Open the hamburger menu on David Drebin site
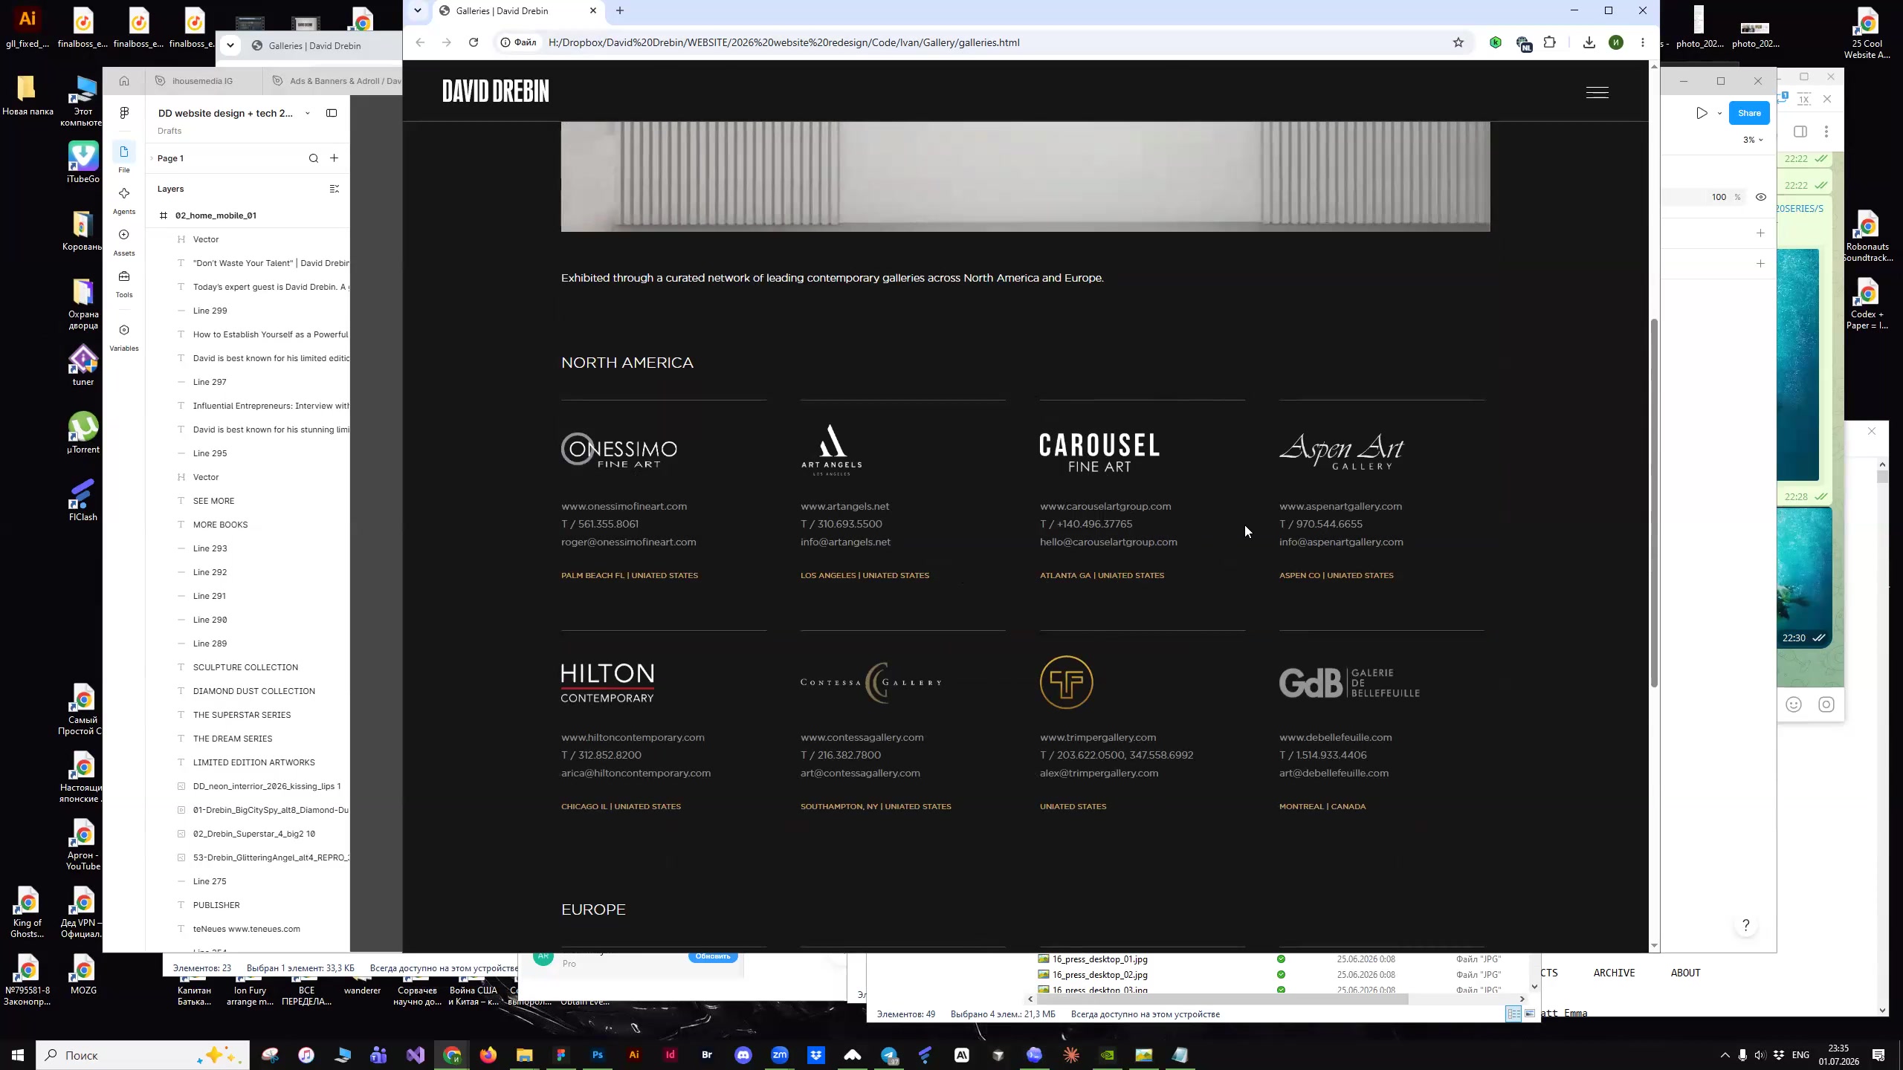This screenshot has height=1070, width=1903. click(1597, 92)
